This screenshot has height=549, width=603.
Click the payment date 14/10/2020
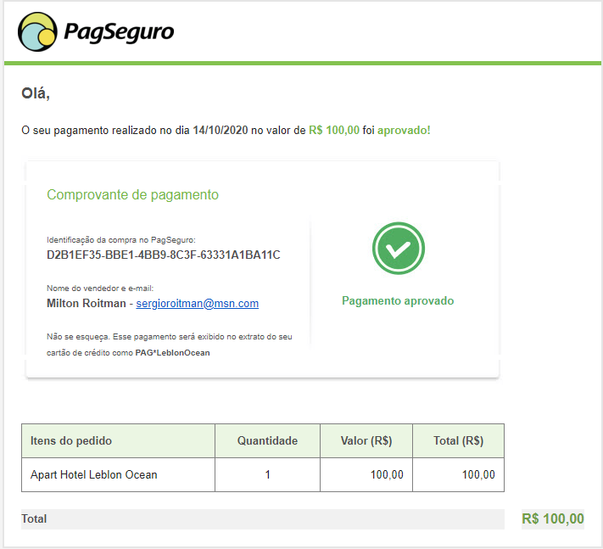pyautogui.click(x=221, y=131)
